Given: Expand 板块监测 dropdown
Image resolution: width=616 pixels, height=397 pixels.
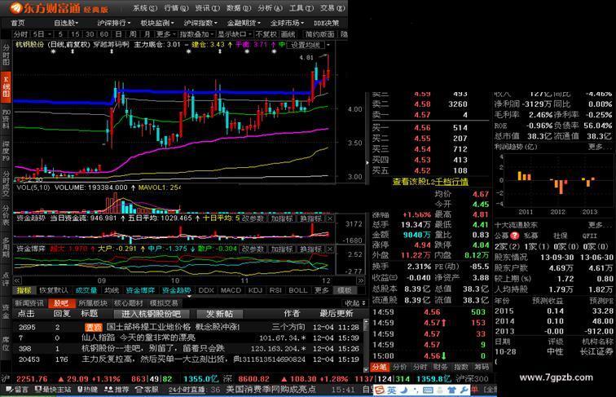Looking at the screenshot, I should 157,23.
